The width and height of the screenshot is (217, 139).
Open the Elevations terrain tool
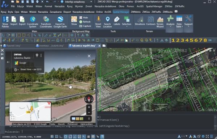click(140, 21)
